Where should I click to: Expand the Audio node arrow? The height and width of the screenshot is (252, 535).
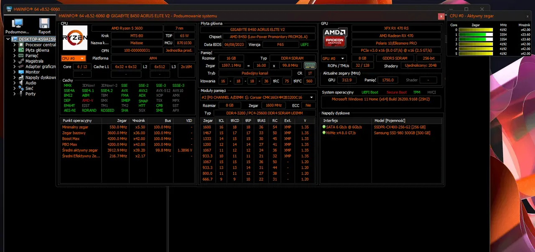[x=15, y=83]
